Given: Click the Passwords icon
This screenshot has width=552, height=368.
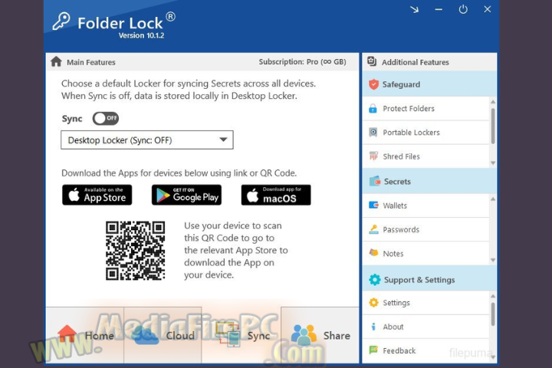Looking at the screenshot, I should [x=373, y=229].
